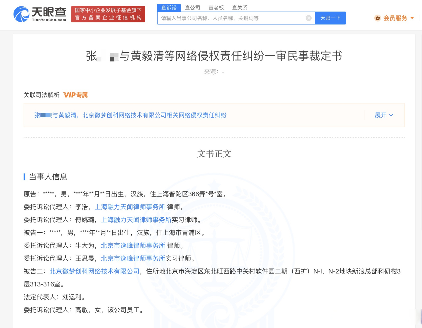Switch to the 查诉讼 tab
Screen dimensions: 422x328
pos(169,8)
